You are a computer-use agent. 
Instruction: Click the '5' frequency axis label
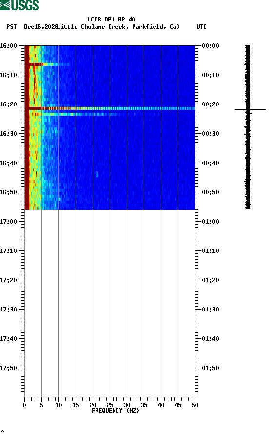(41, 405)
